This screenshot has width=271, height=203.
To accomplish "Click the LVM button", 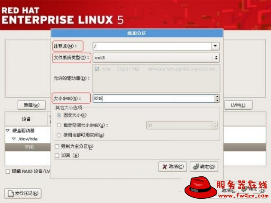I will point(238,105).
